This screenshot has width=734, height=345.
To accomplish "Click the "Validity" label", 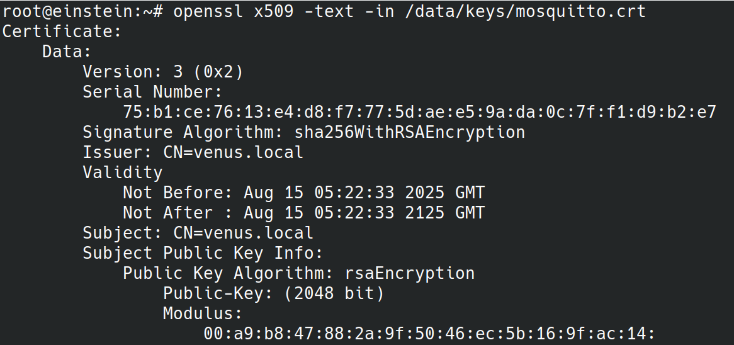I will (x=123, y=172).
